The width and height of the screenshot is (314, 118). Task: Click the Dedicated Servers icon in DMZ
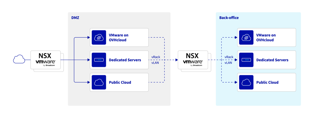[99, 60]
